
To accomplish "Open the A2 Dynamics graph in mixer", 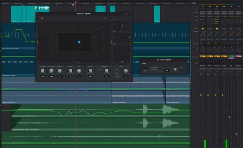I will 210,34.
